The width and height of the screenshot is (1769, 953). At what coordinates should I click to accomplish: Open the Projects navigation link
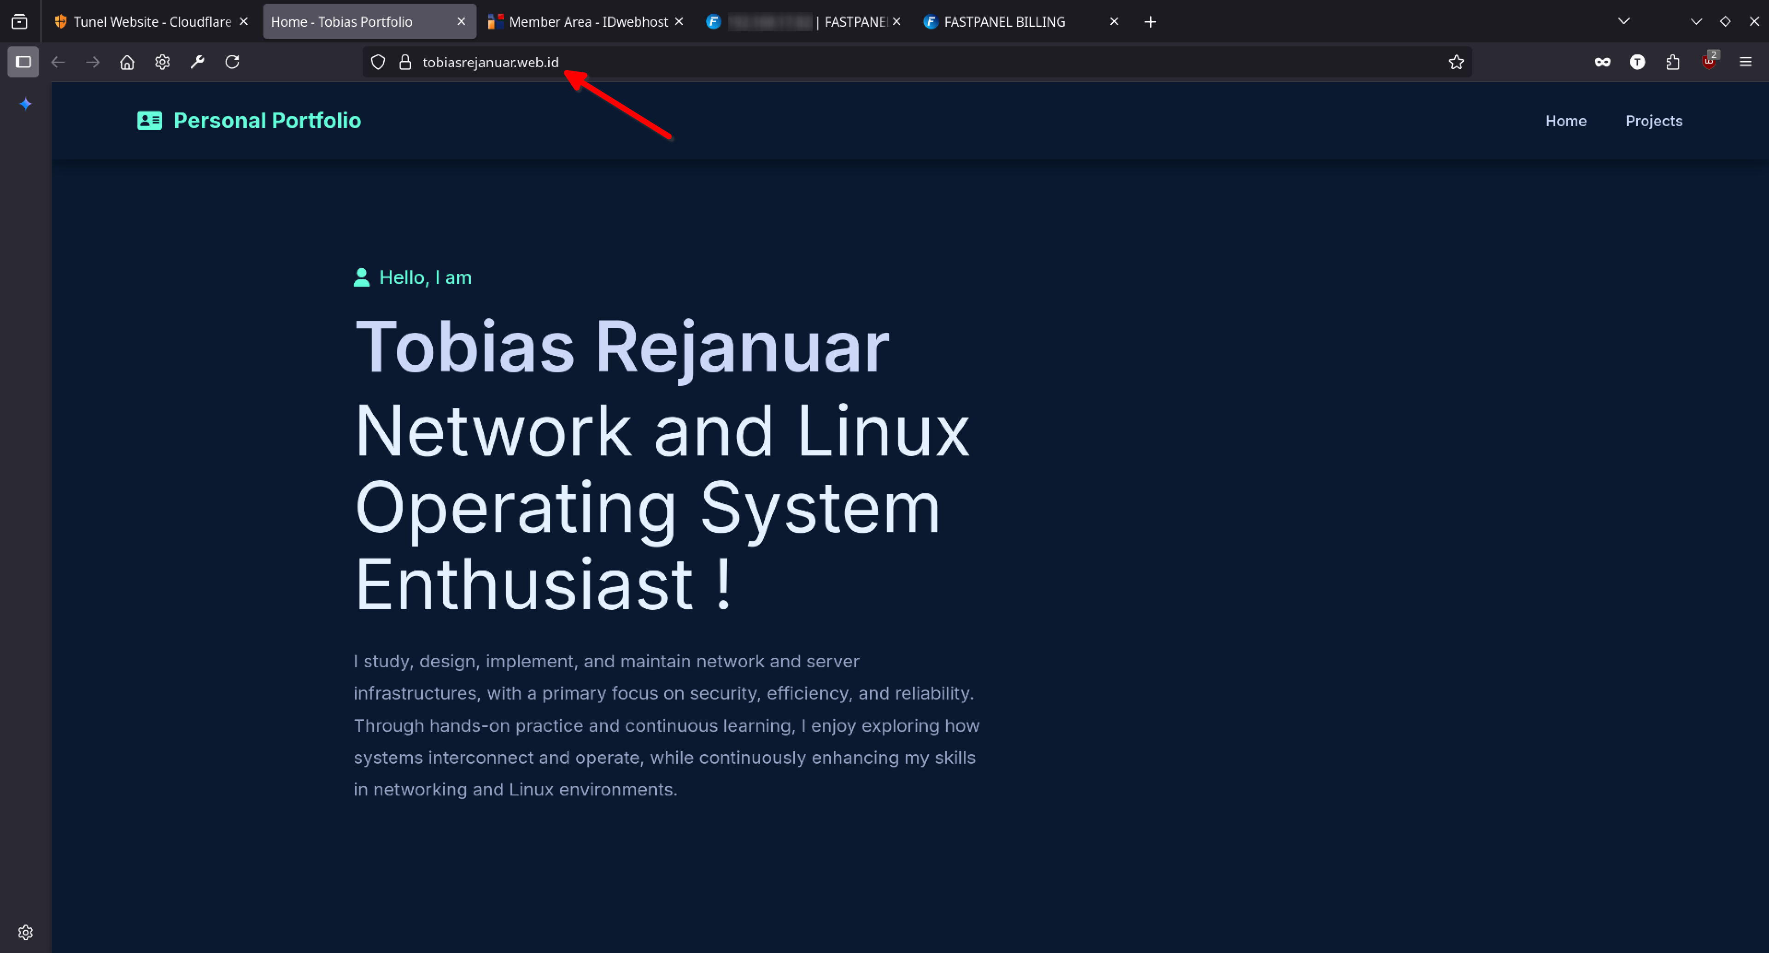pyautogui.click(x=1654, y=121)
